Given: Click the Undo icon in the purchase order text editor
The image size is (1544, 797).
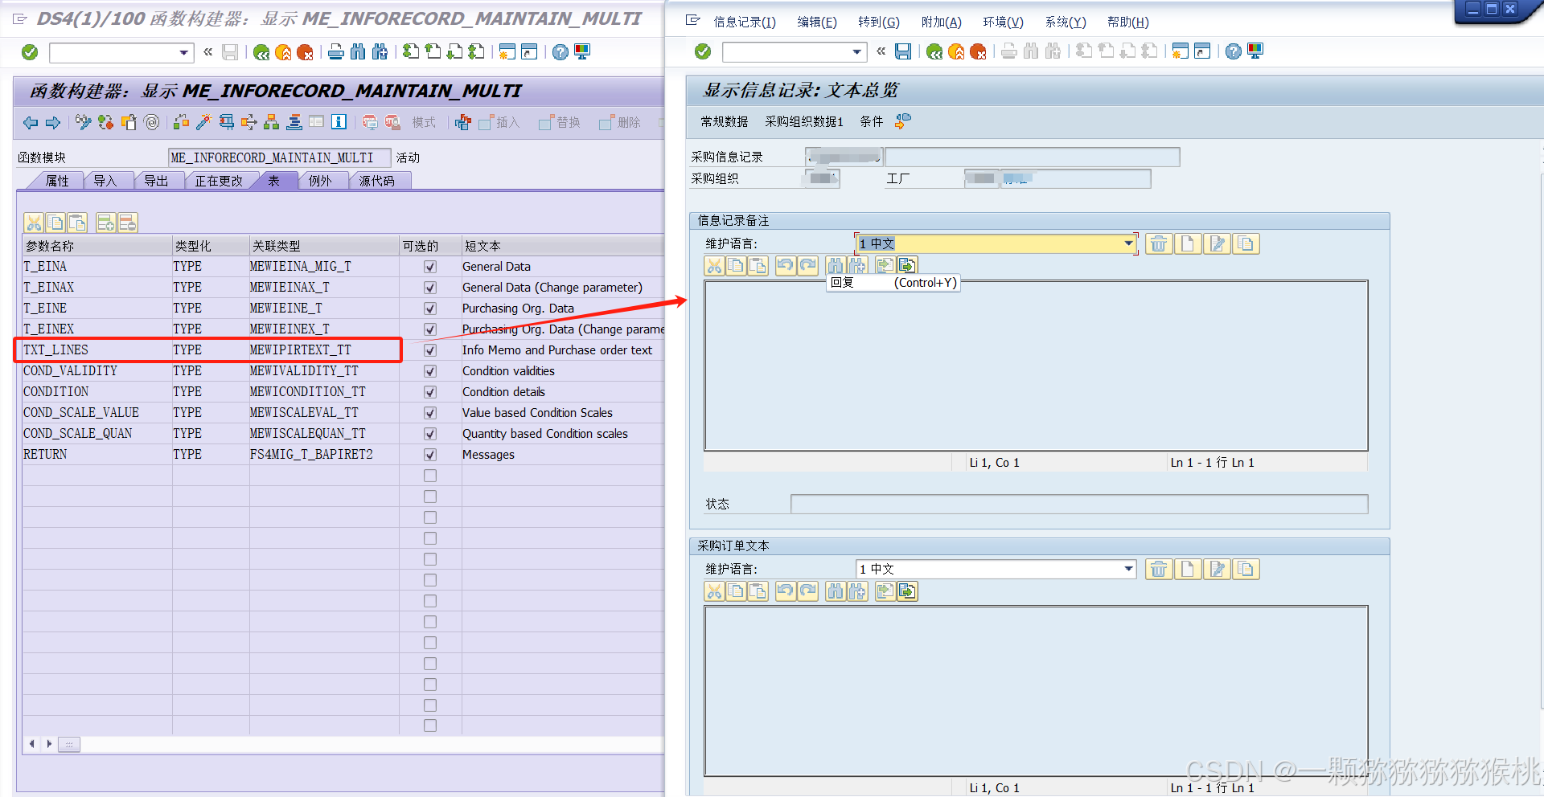Looking at the screenshot, I should pyautogui.click(x=786, y=591).
